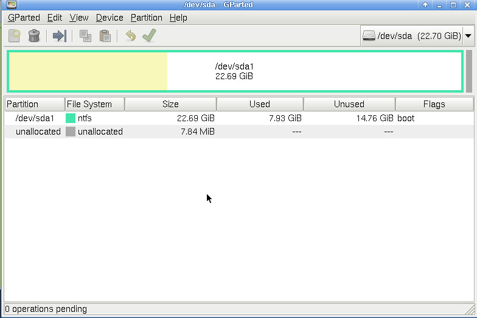477x318 pixels.
Task: Click the unallocated file system label
Action: pyautogui.click(x=100, y=132)
